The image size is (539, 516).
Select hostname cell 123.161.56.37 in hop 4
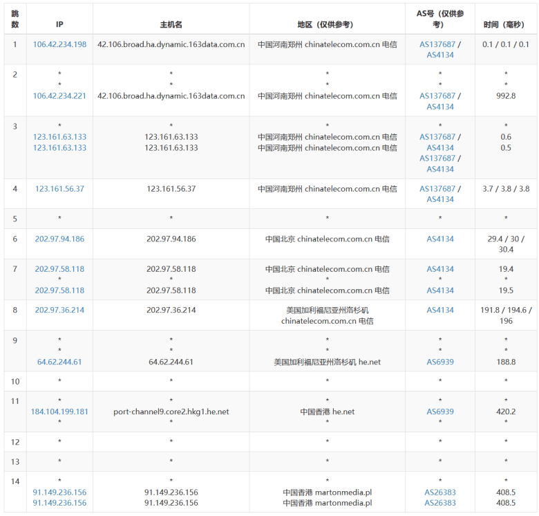pyautogui.click(x=171, y=189)
